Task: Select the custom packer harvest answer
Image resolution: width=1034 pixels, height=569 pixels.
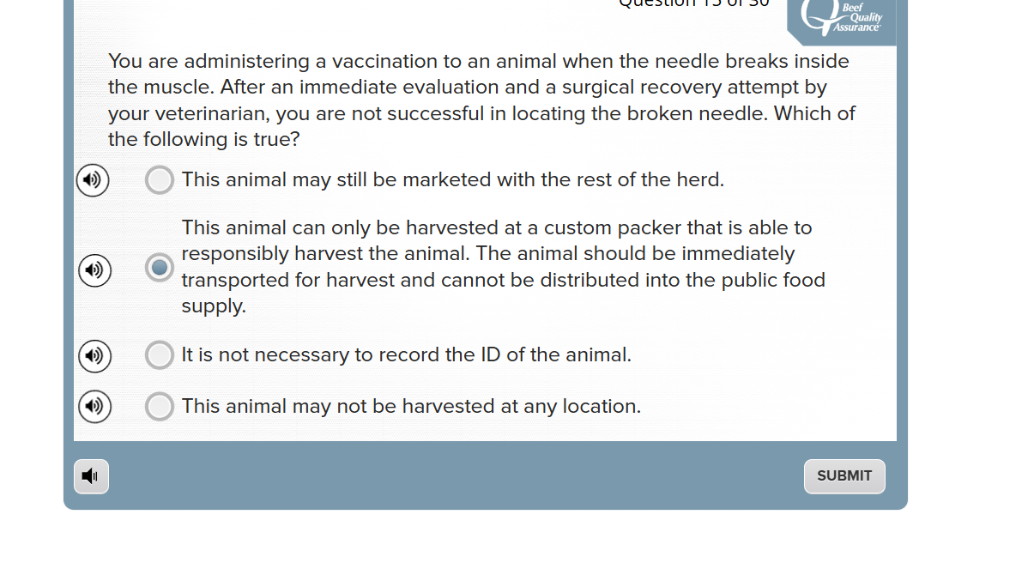Action: [x=160, y=267]
